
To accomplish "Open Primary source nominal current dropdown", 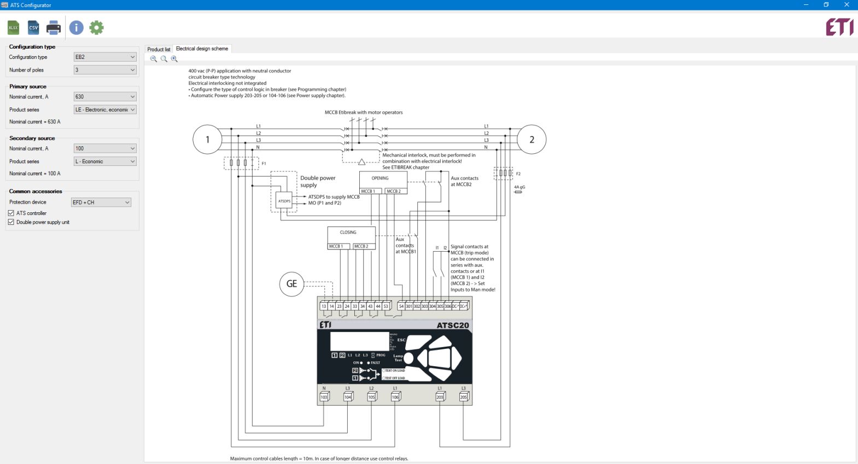I will (x=105, y=97).
